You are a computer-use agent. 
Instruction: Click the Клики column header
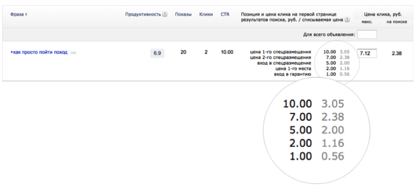tap(206, 14)
